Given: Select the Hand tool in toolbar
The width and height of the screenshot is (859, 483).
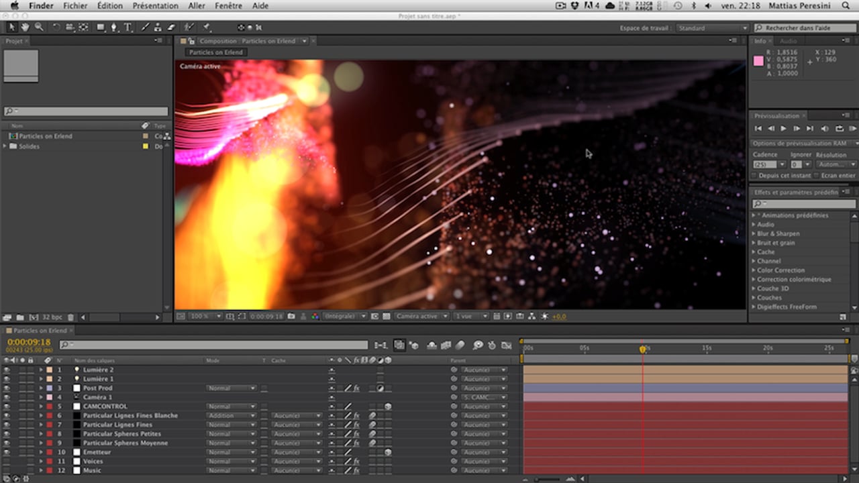Looking at the screenshot, I should tap(26, 28).
